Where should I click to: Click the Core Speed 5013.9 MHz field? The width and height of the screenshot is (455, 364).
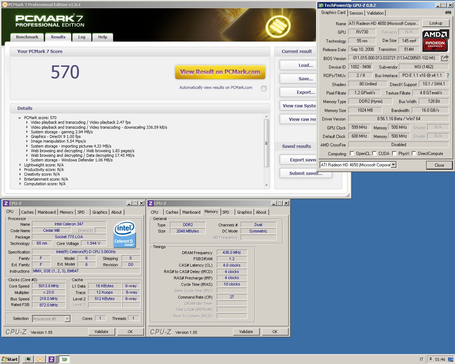(49, 286)
